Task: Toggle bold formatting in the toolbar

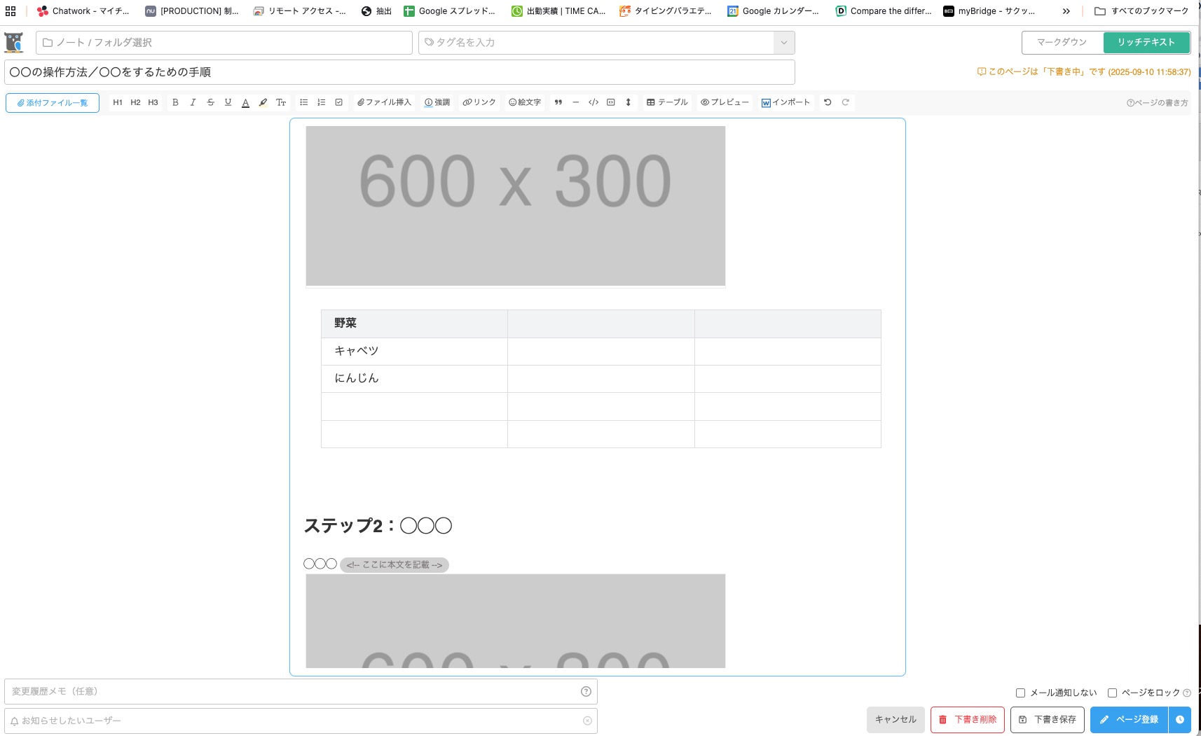Action: pos(175,102)
